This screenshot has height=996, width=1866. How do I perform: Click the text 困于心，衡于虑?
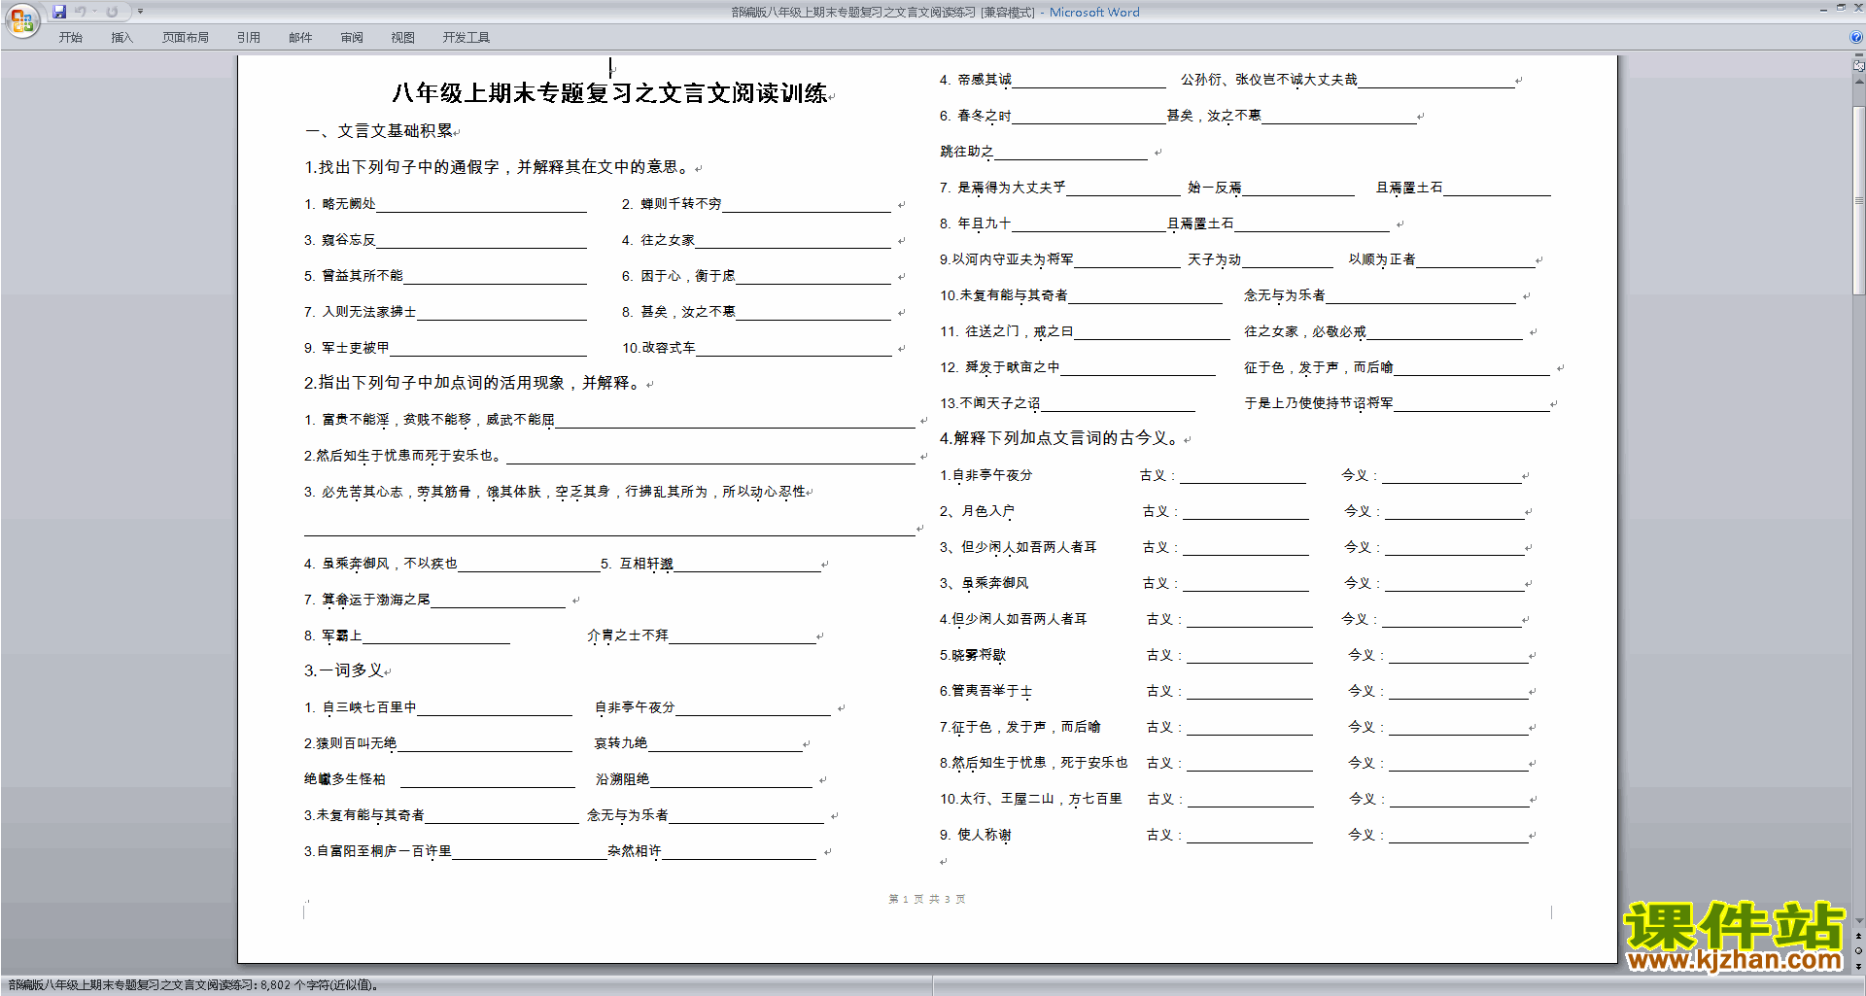point(687,276)
